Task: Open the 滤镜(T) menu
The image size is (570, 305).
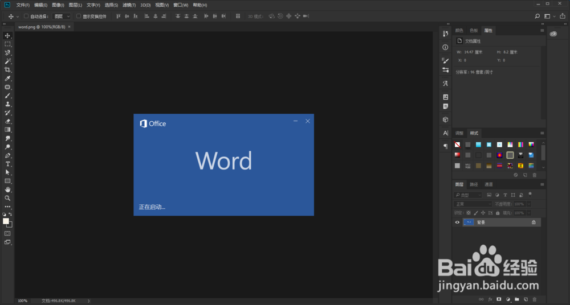Action: pos(129,5)
